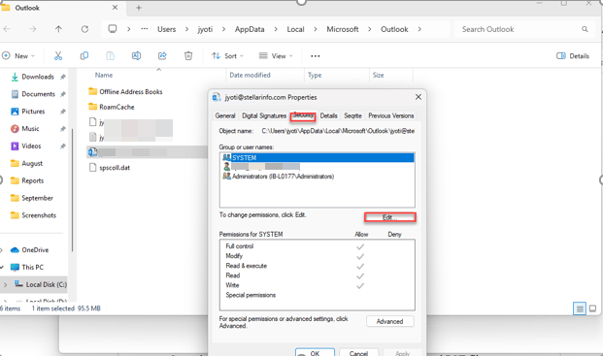Click OK in Properties dialog
The image size is (603, 356).
315,352
